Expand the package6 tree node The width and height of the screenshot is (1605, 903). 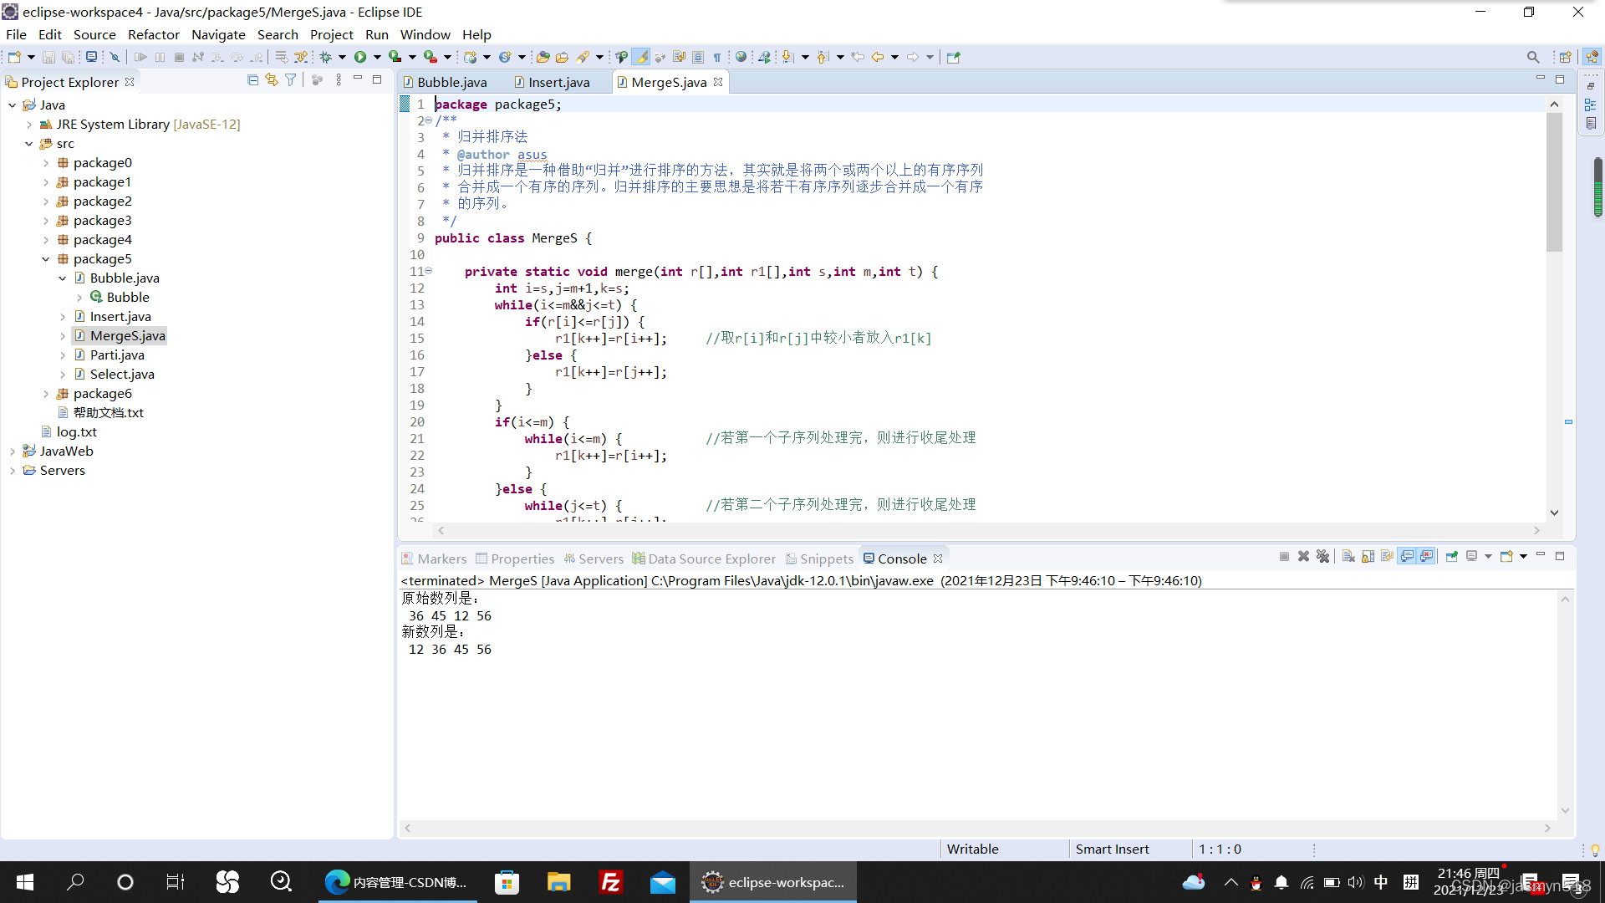pos(46,394)
